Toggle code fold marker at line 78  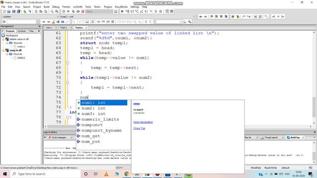click(67, 117)
